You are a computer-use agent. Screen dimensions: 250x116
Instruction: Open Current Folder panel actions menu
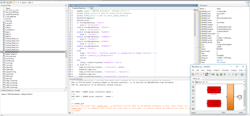pyautogui.click(x=66, y=5)
